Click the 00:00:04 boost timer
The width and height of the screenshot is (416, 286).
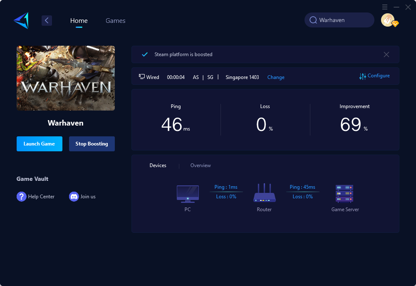click(x=176, y=77)
